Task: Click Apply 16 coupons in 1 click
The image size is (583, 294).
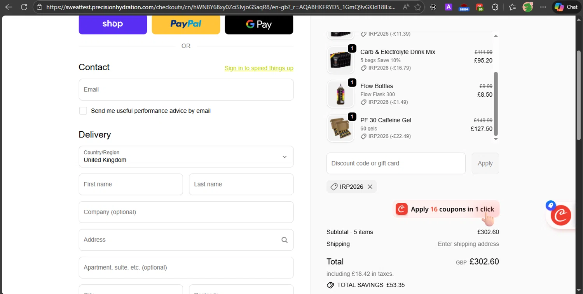Action: [446, 209]
